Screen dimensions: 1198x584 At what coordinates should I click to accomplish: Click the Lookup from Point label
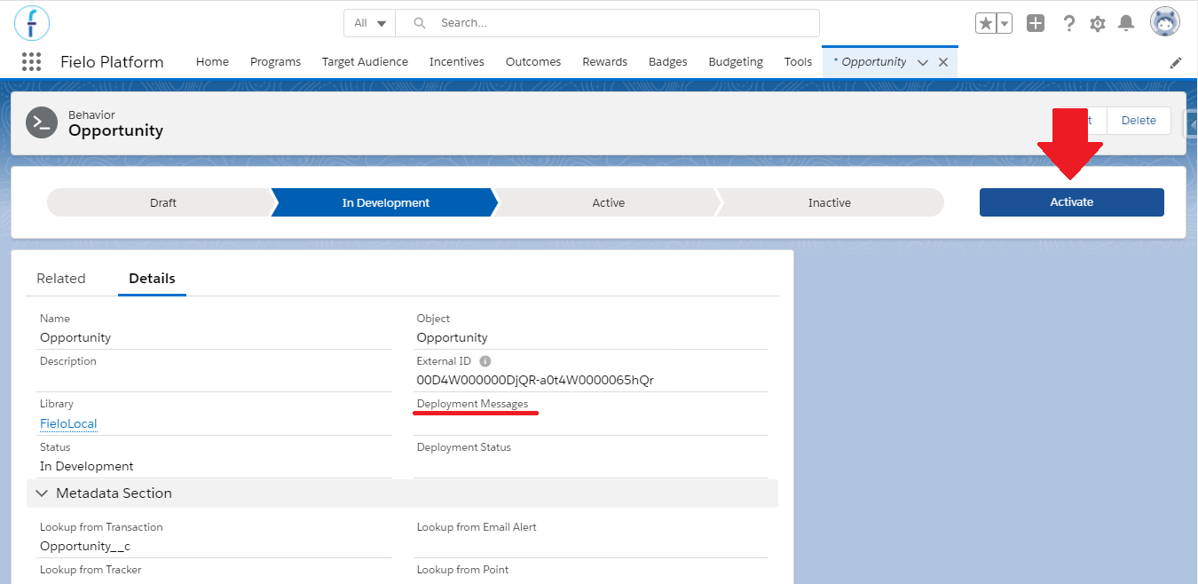(x=463, y=570)
